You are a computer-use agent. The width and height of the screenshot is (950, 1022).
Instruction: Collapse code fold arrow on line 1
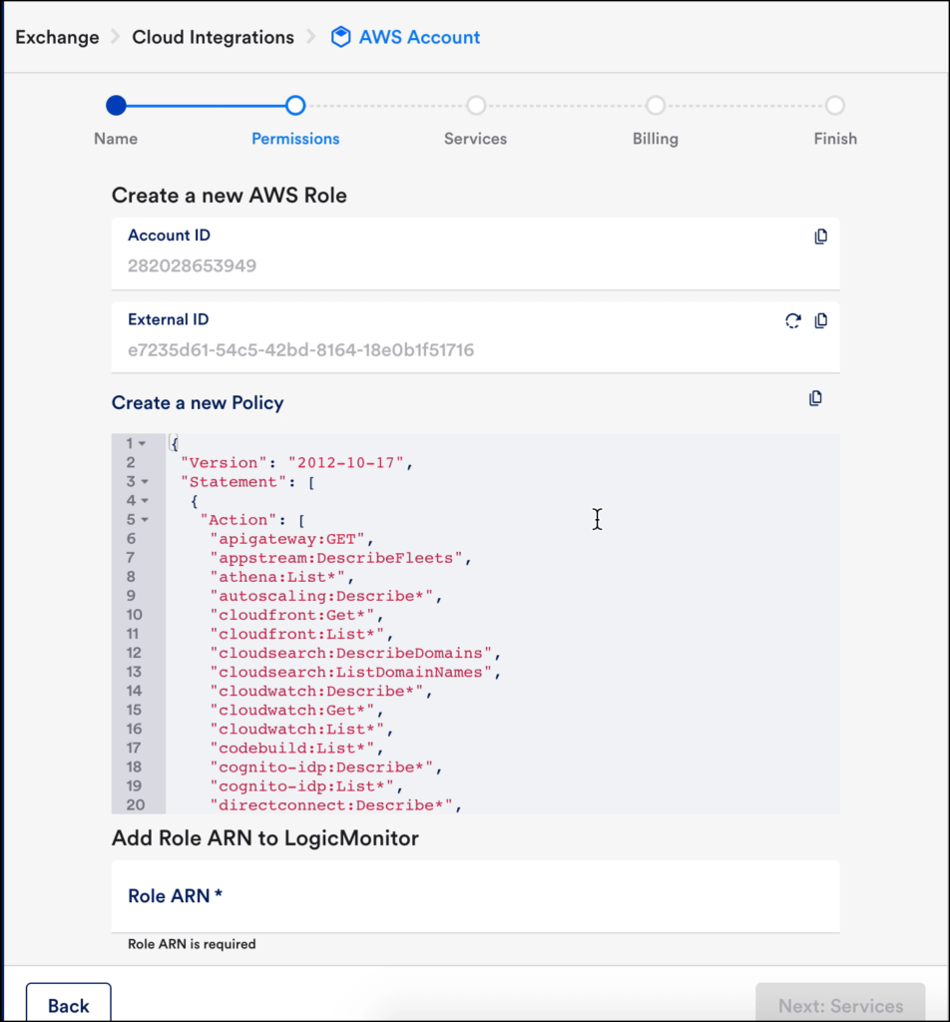pyautogui.click(x=142, y=444)
